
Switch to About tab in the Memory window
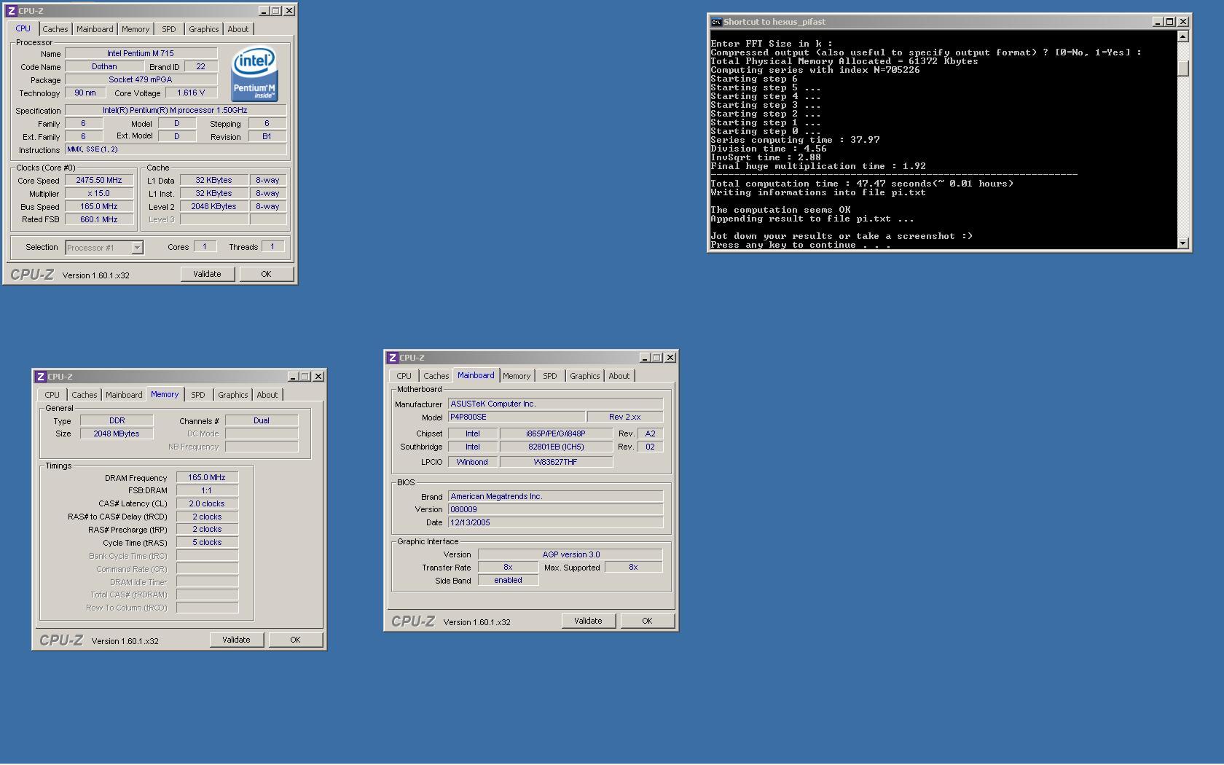267,395
